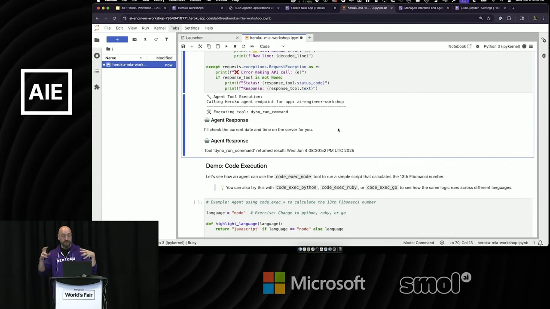Open the Kernel menu

[x=159, y=28]
